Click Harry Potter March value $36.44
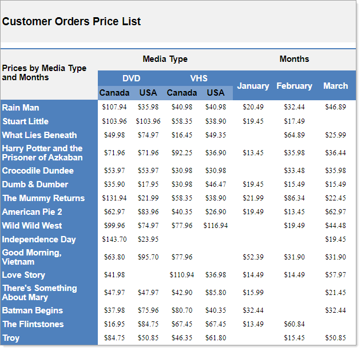Screen dimensions: 361x350 [x=335, y=153]
